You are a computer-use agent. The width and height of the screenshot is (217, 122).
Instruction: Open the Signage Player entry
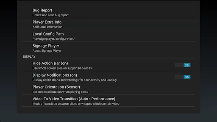(46, 46)
